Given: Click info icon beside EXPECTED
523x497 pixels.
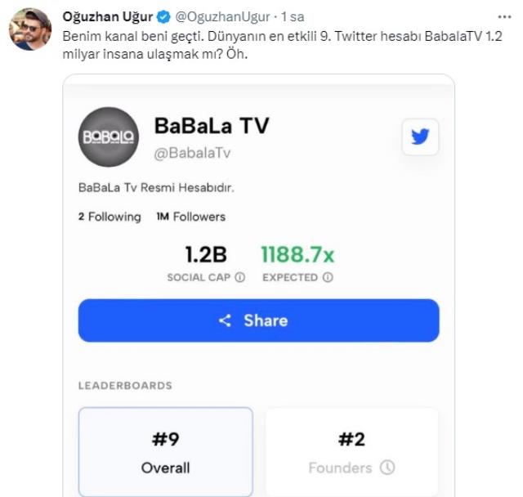Looking at the screenshot, I should pos(328,278).
